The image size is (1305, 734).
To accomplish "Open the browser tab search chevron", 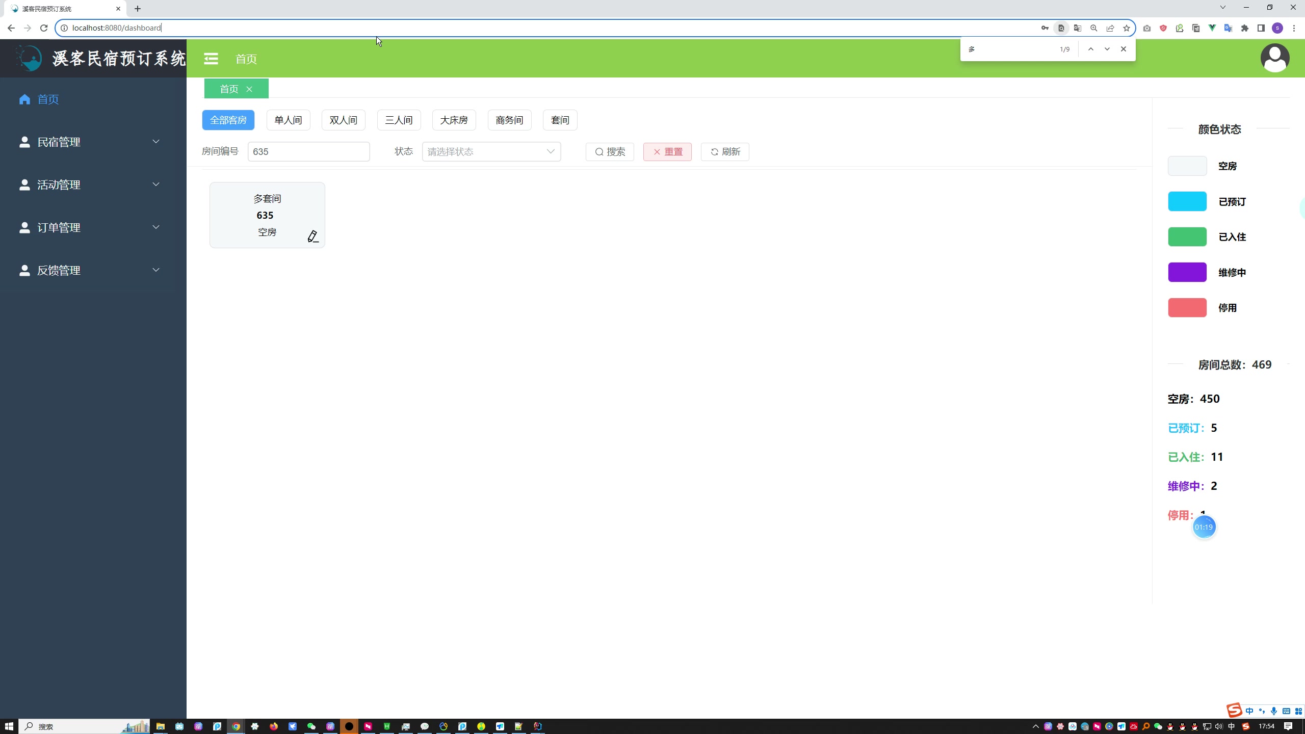I will (x=1222, y=7).
